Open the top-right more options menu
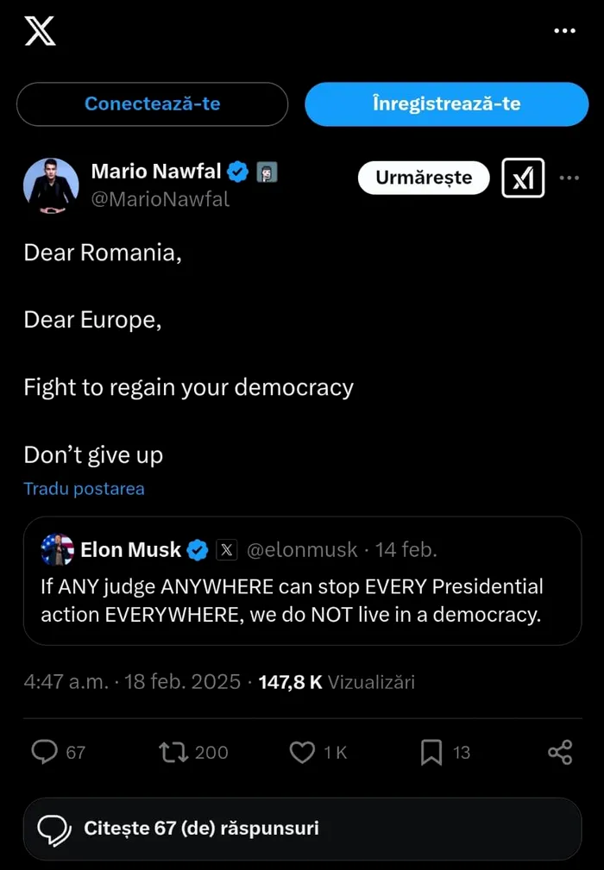 pos(564,31)
